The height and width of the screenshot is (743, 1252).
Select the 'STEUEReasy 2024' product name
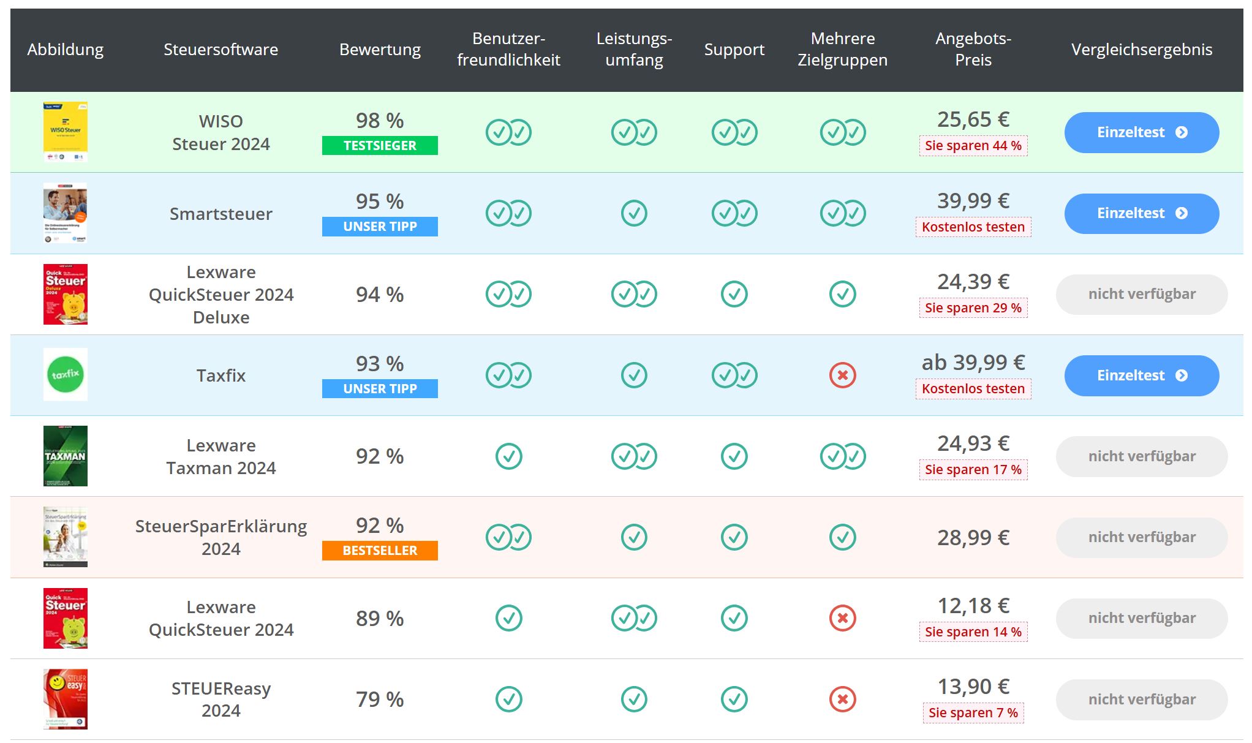coord(221,700)
